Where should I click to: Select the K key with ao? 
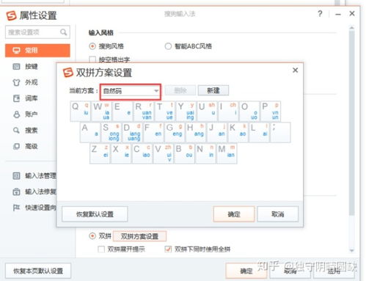coord(238,133)
